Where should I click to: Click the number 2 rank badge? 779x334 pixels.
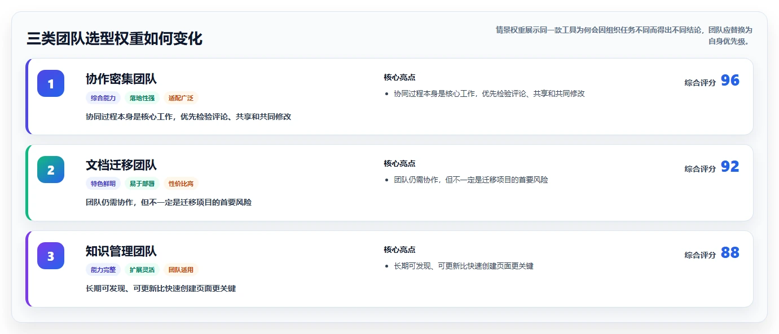[51, 170]
